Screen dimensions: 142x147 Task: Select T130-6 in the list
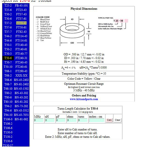point(8,141)
